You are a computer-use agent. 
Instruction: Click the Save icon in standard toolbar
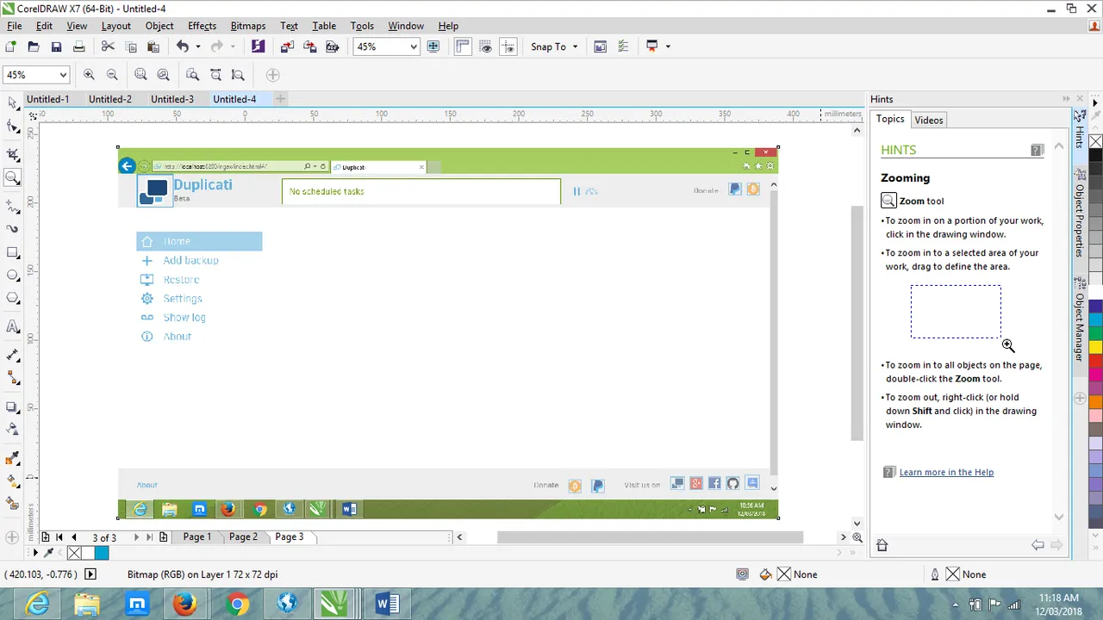tap(56, 46)
